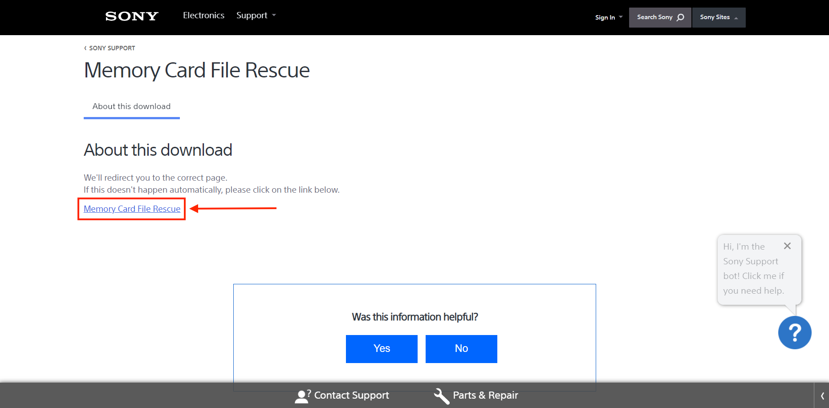Open the blue question mark help bot
The width and height of the screenshot is (829, 408).
point(794,332)
